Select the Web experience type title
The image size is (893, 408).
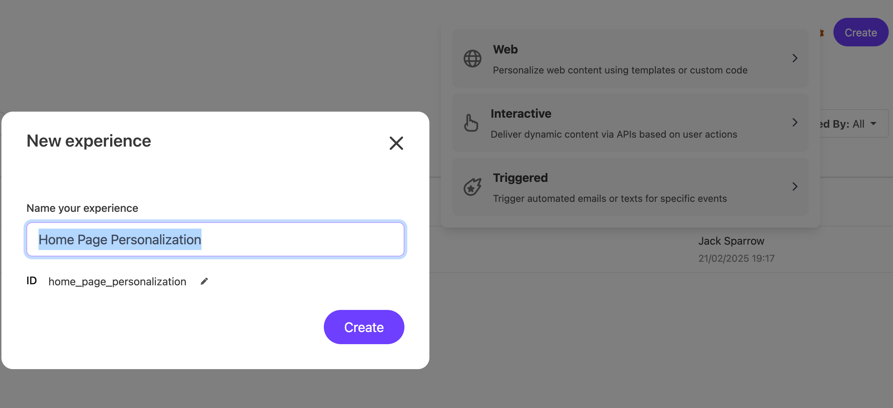(x=505, y=49)
